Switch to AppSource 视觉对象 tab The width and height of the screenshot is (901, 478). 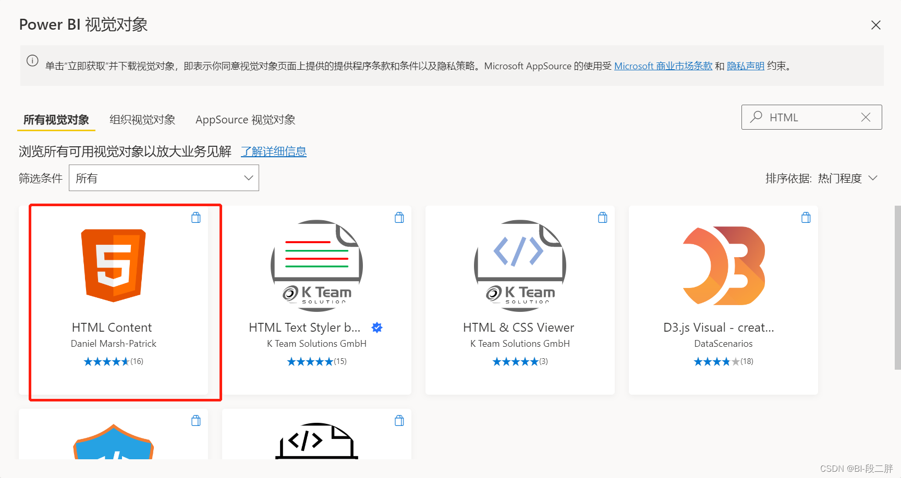tap(246, 120)
